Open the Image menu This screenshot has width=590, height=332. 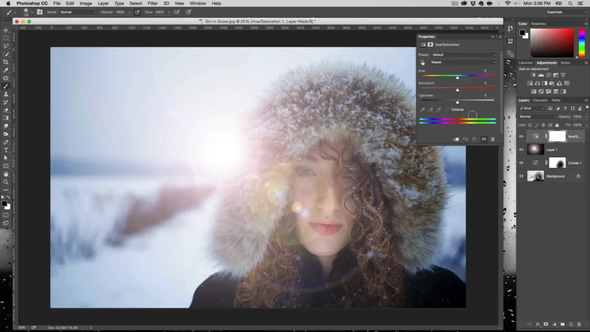[85, 3]
